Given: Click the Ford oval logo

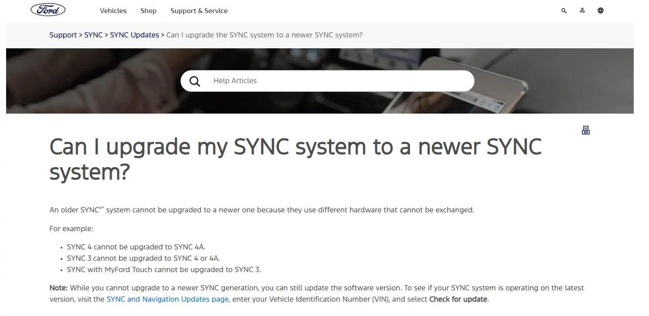Looking at the screenshot, I should point(48,10).
